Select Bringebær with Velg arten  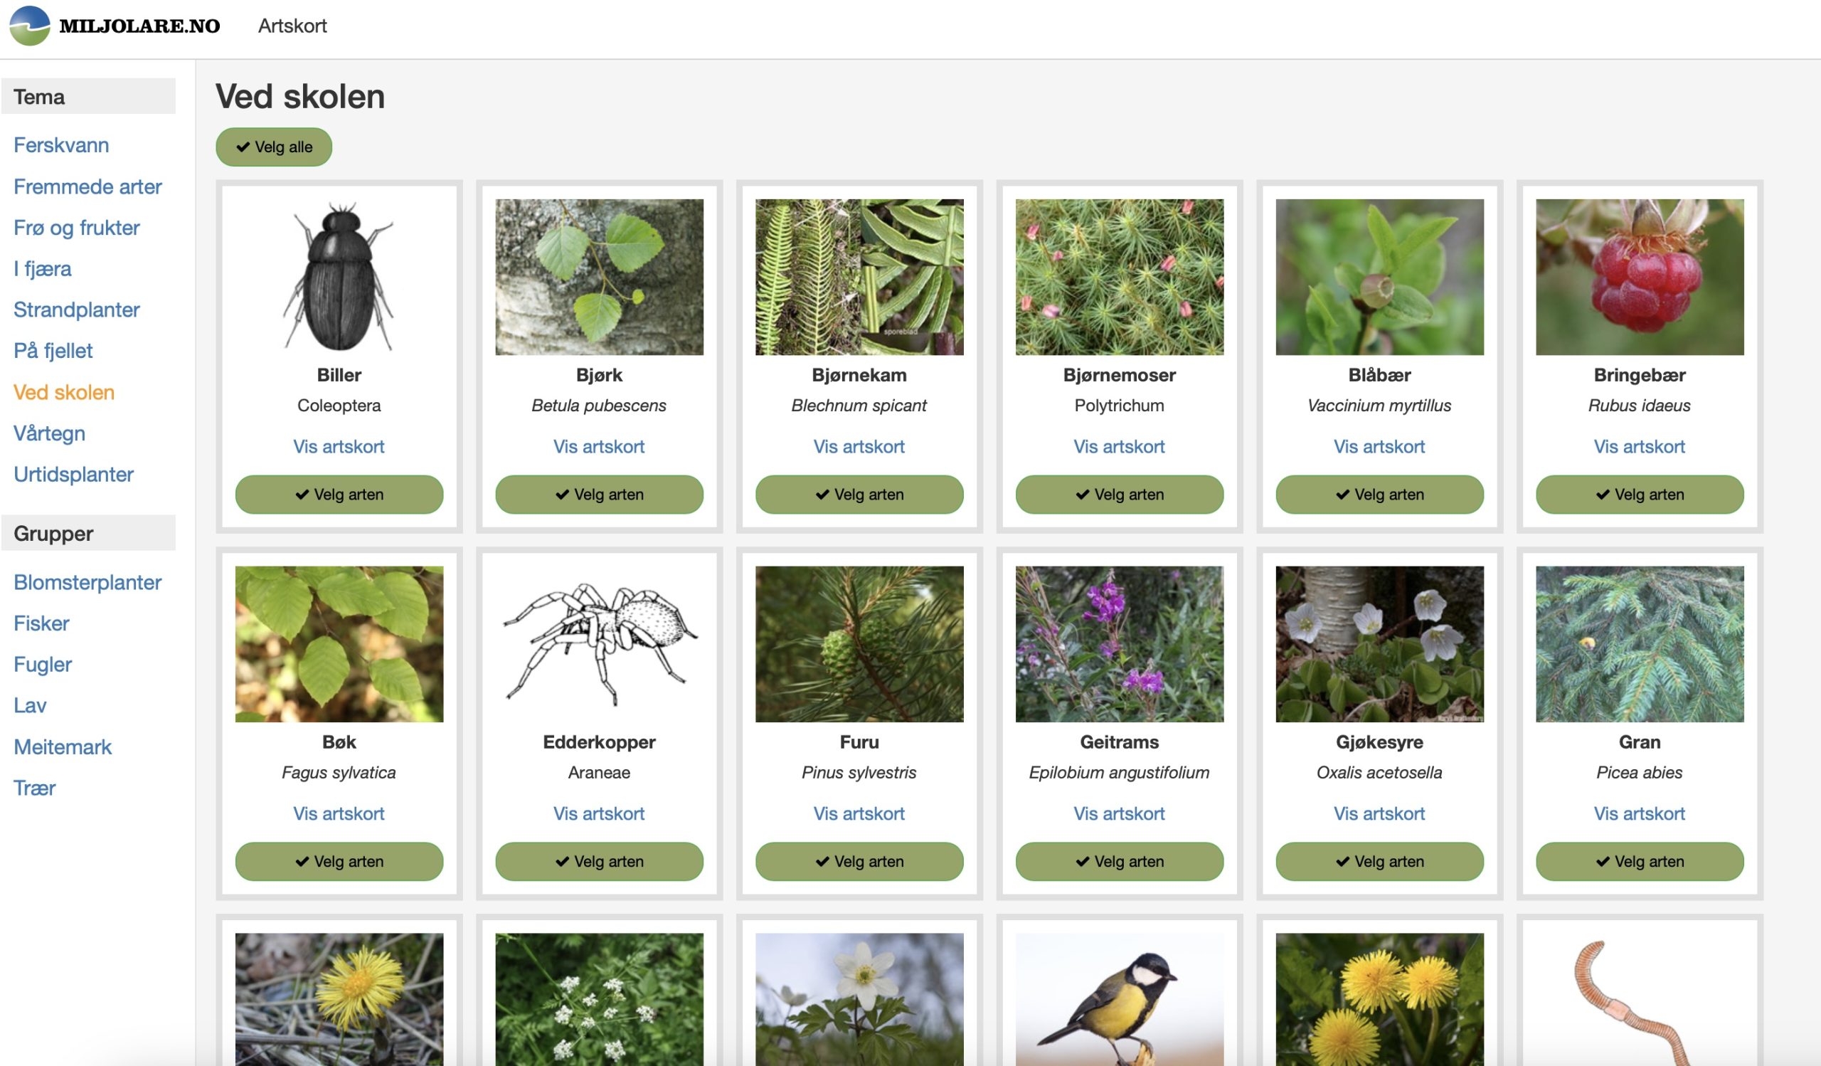pyautogui.click(x=1640, y=495)
